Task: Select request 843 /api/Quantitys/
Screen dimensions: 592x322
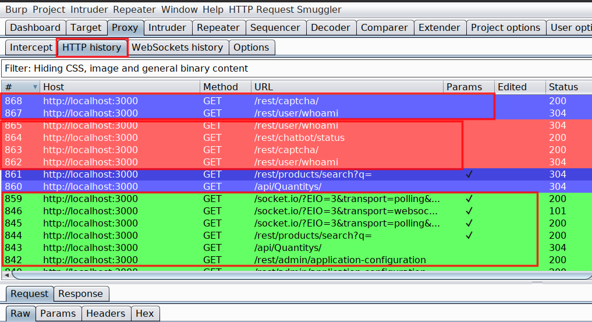Action: pos(296,247)
